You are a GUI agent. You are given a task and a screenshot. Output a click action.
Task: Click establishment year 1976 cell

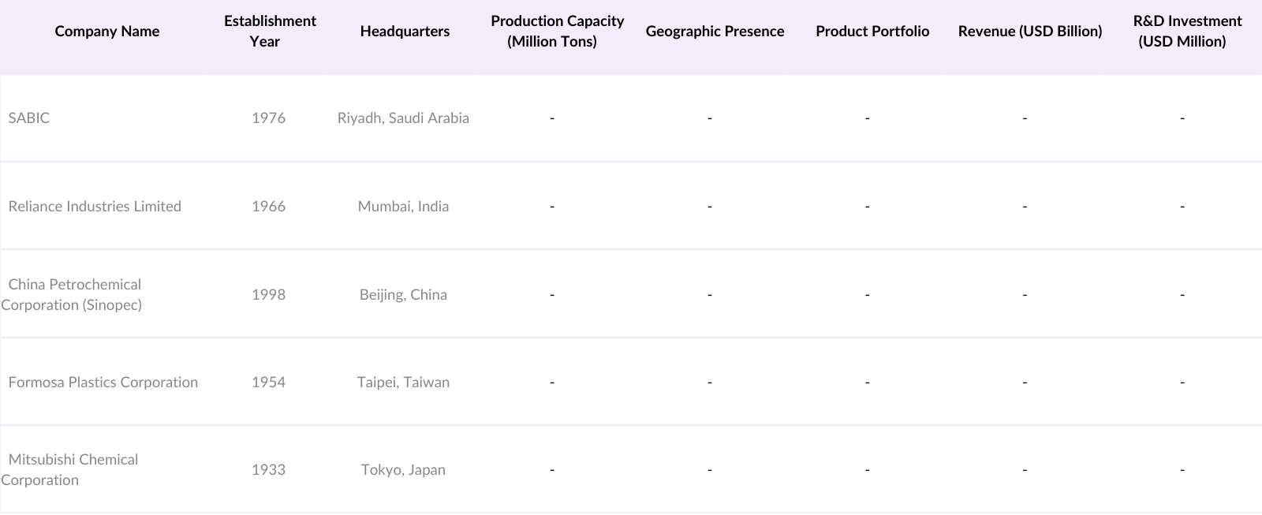click(x=268, y=118)
